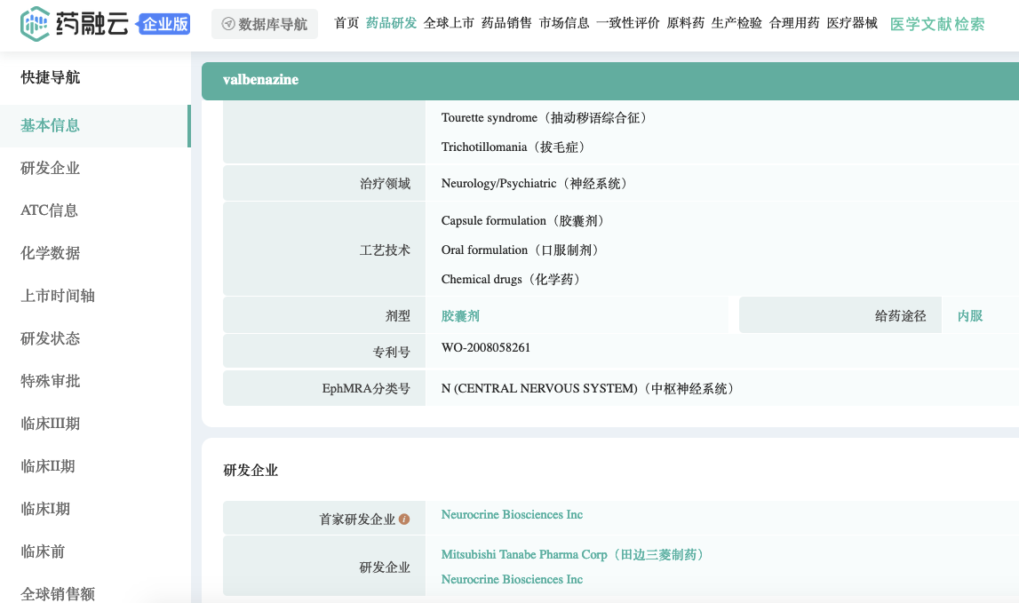Click the patent number WO-2008058261

(485, 347)
